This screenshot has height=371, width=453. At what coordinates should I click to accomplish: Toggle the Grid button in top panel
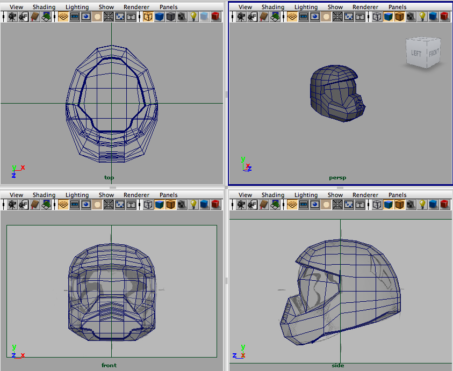pyautogui.click(x=63, y=17)
